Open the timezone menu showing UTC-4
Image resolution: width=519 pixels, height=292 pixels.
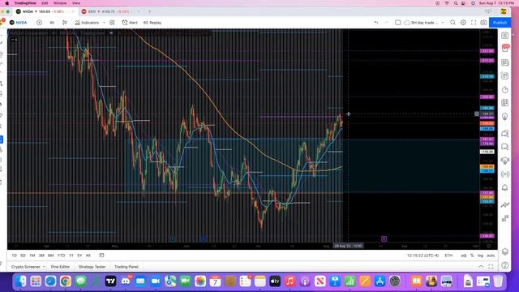(x=422, y=255)
